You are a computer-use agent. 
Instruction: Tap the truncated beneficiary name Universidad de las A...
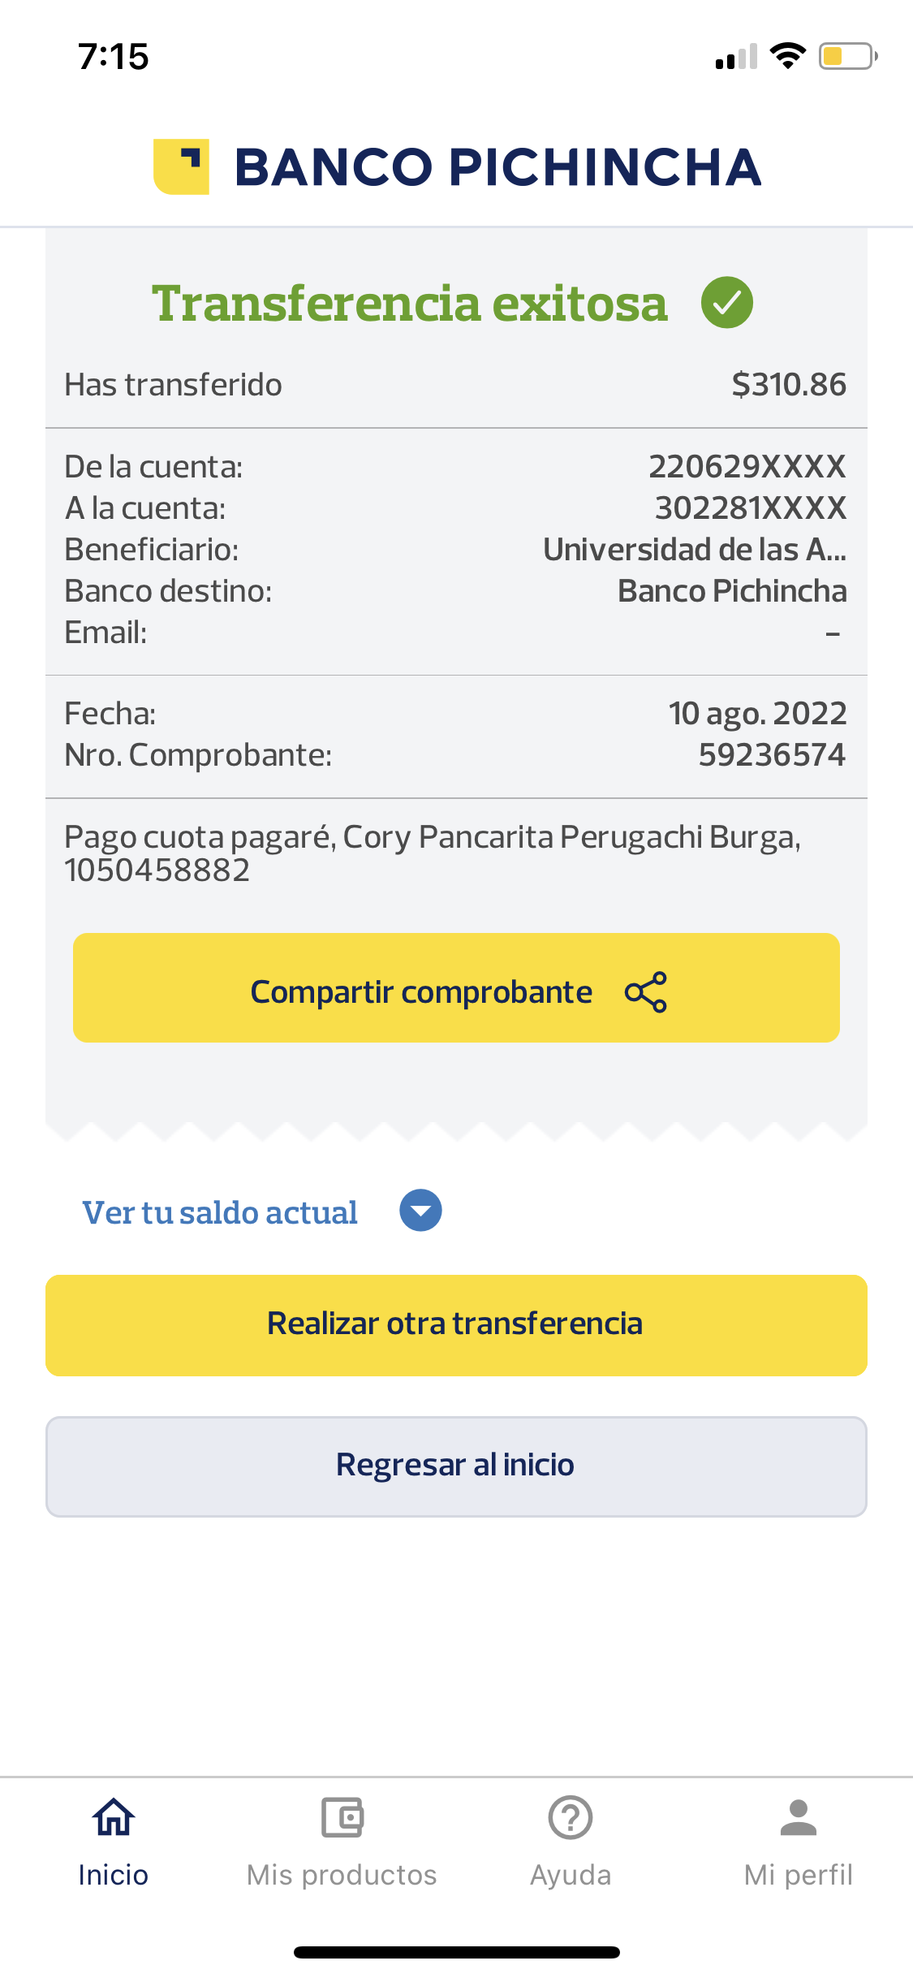click(x=695, y=550)
